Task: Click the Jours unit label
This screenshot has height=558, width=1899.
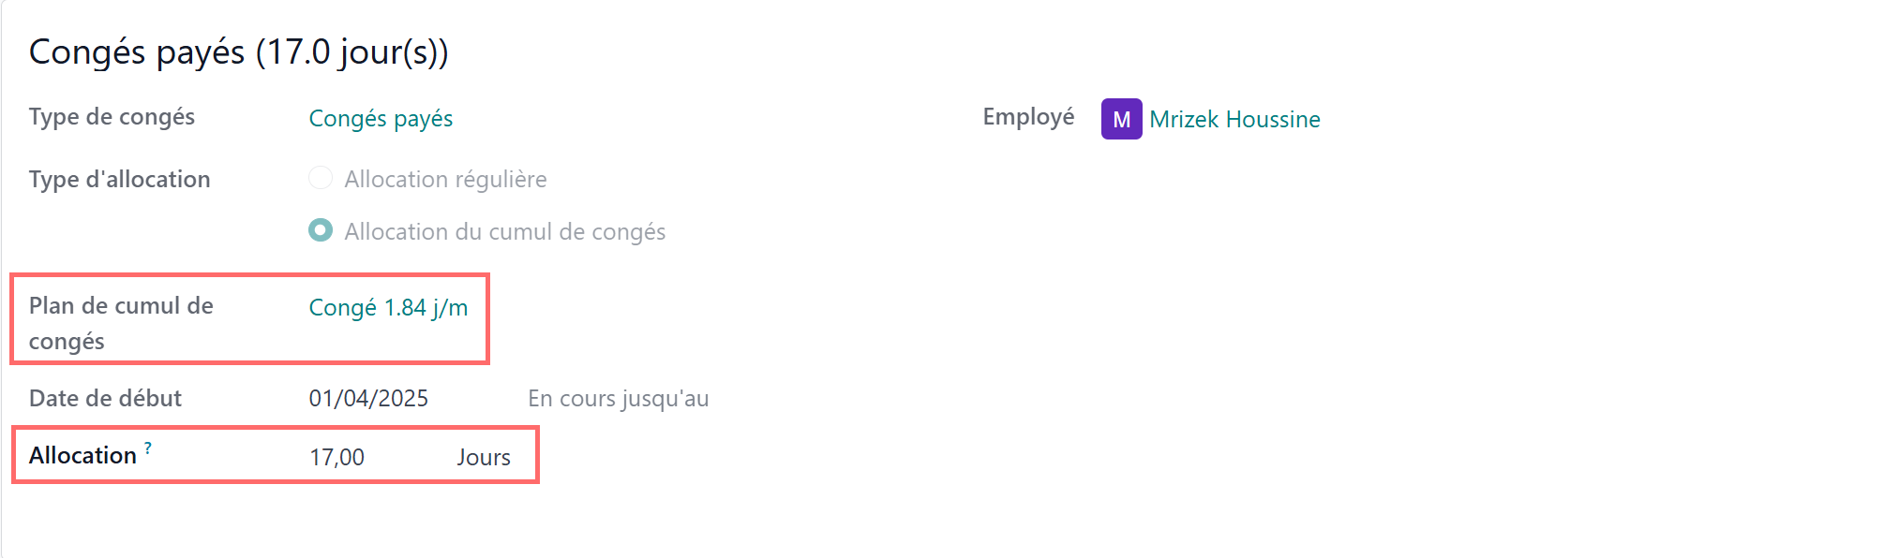Action: [x=484, y=457]
